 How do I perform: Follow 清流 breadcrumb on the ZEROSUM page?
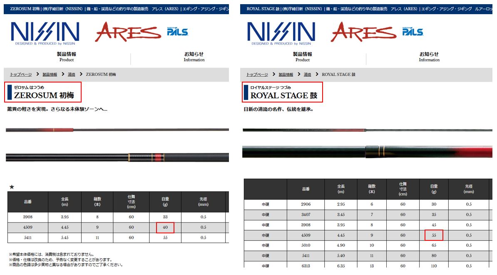71,74
